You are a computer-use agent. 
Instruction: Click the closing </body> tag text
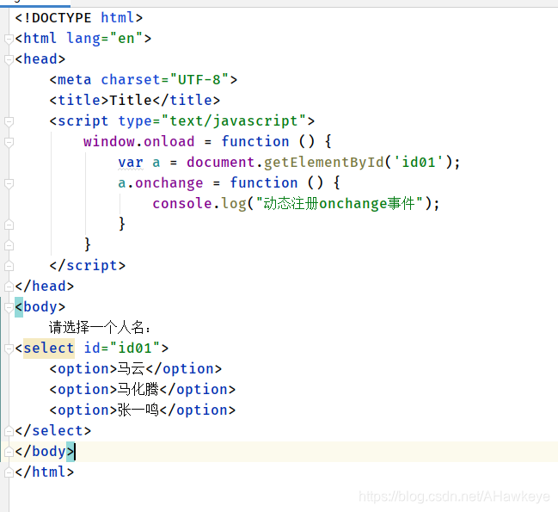pos(45,452)
